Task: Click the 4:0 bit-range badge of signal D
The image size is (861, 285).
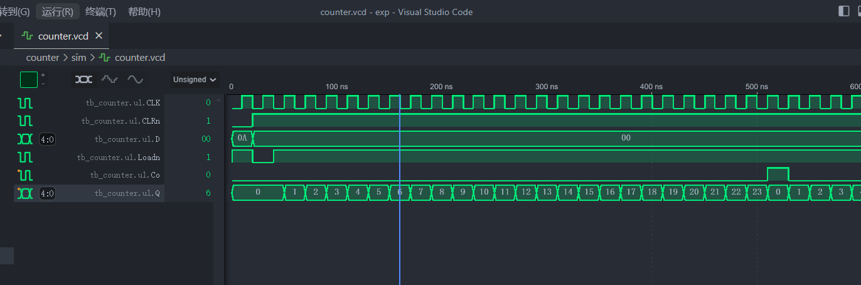Action: (47, 139)
